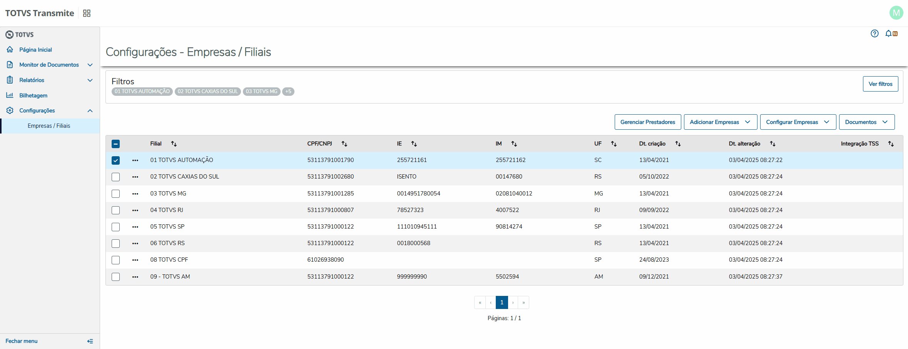Collapse sidebar using Fechar menu icon
The width and height of the screenshot is (908, 349).
pos(90,341)
